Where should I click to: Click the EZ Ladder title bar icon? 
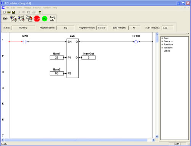[3, 3]
